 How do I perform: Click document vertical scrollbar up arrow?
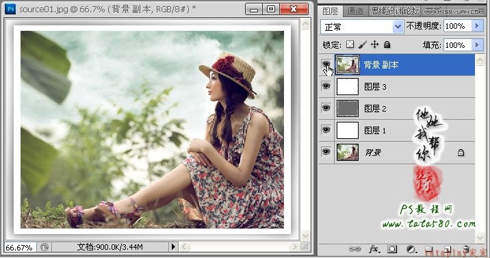point(305,23)
